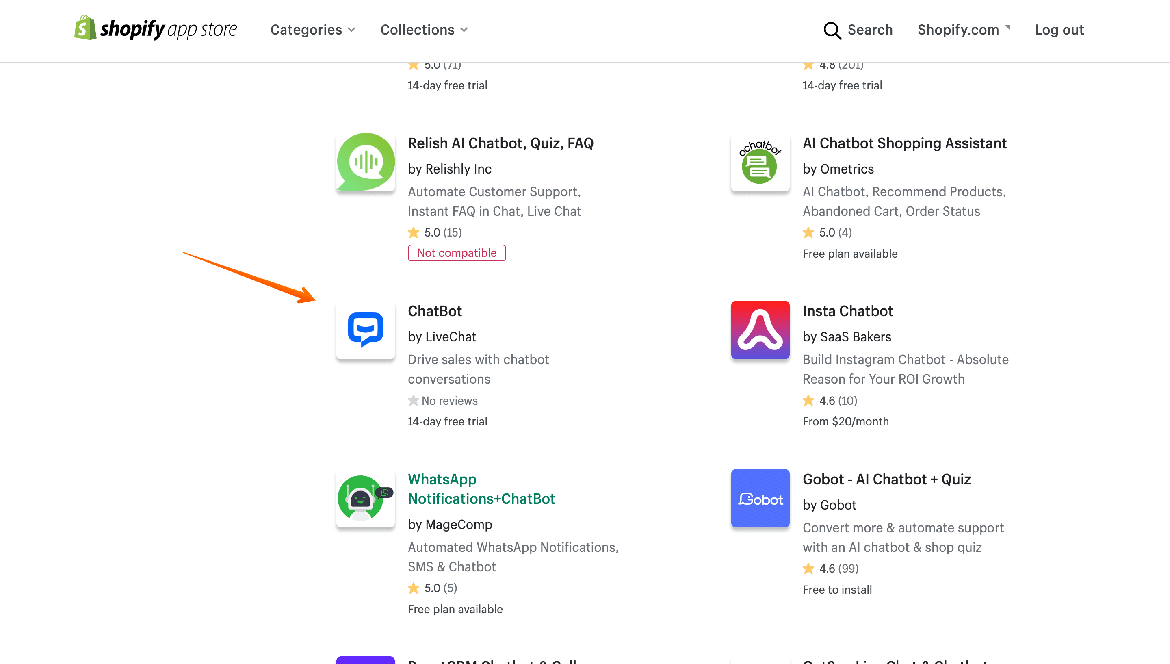Screen dimensions: 1170x664
Task: Click "Free plan available" under Ometrics app
Action: (x=850, y=254)
